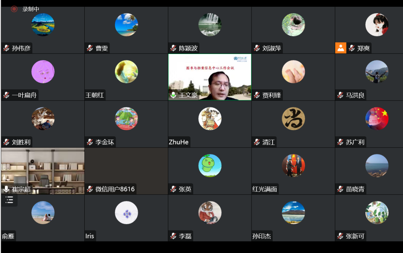
Task: Click ZhuHe's cartoon avatar
Action: 210,119
